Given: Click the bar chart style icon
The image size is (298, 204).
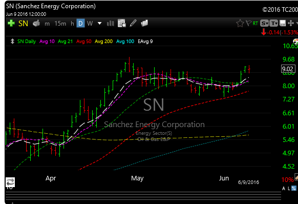Looking at the screenshot, I should tap(111, 24).
